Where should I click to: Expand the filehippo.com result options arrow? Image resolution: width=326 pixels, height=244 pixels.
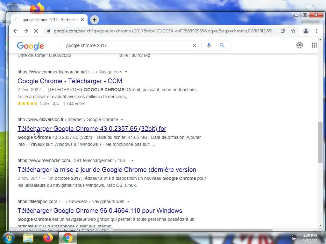128,202
